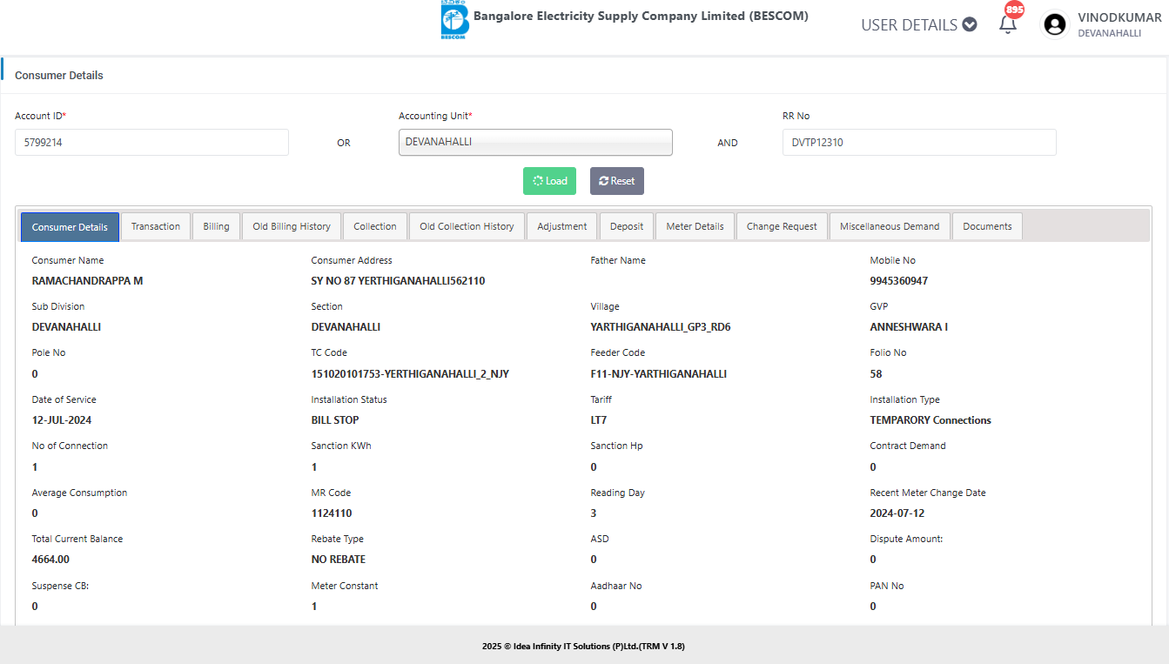Click the Reset button
This screenshot has width=1169, height=664.
617,181
